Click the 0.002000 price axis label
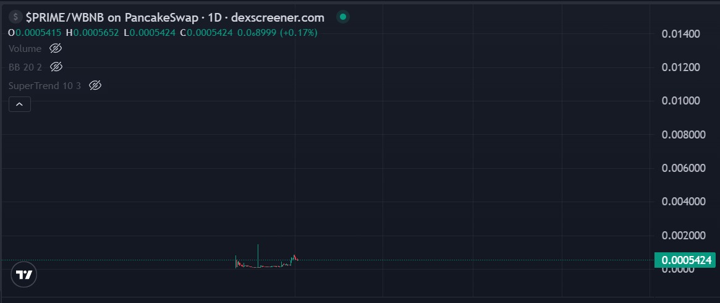 (x=683, y=235)
